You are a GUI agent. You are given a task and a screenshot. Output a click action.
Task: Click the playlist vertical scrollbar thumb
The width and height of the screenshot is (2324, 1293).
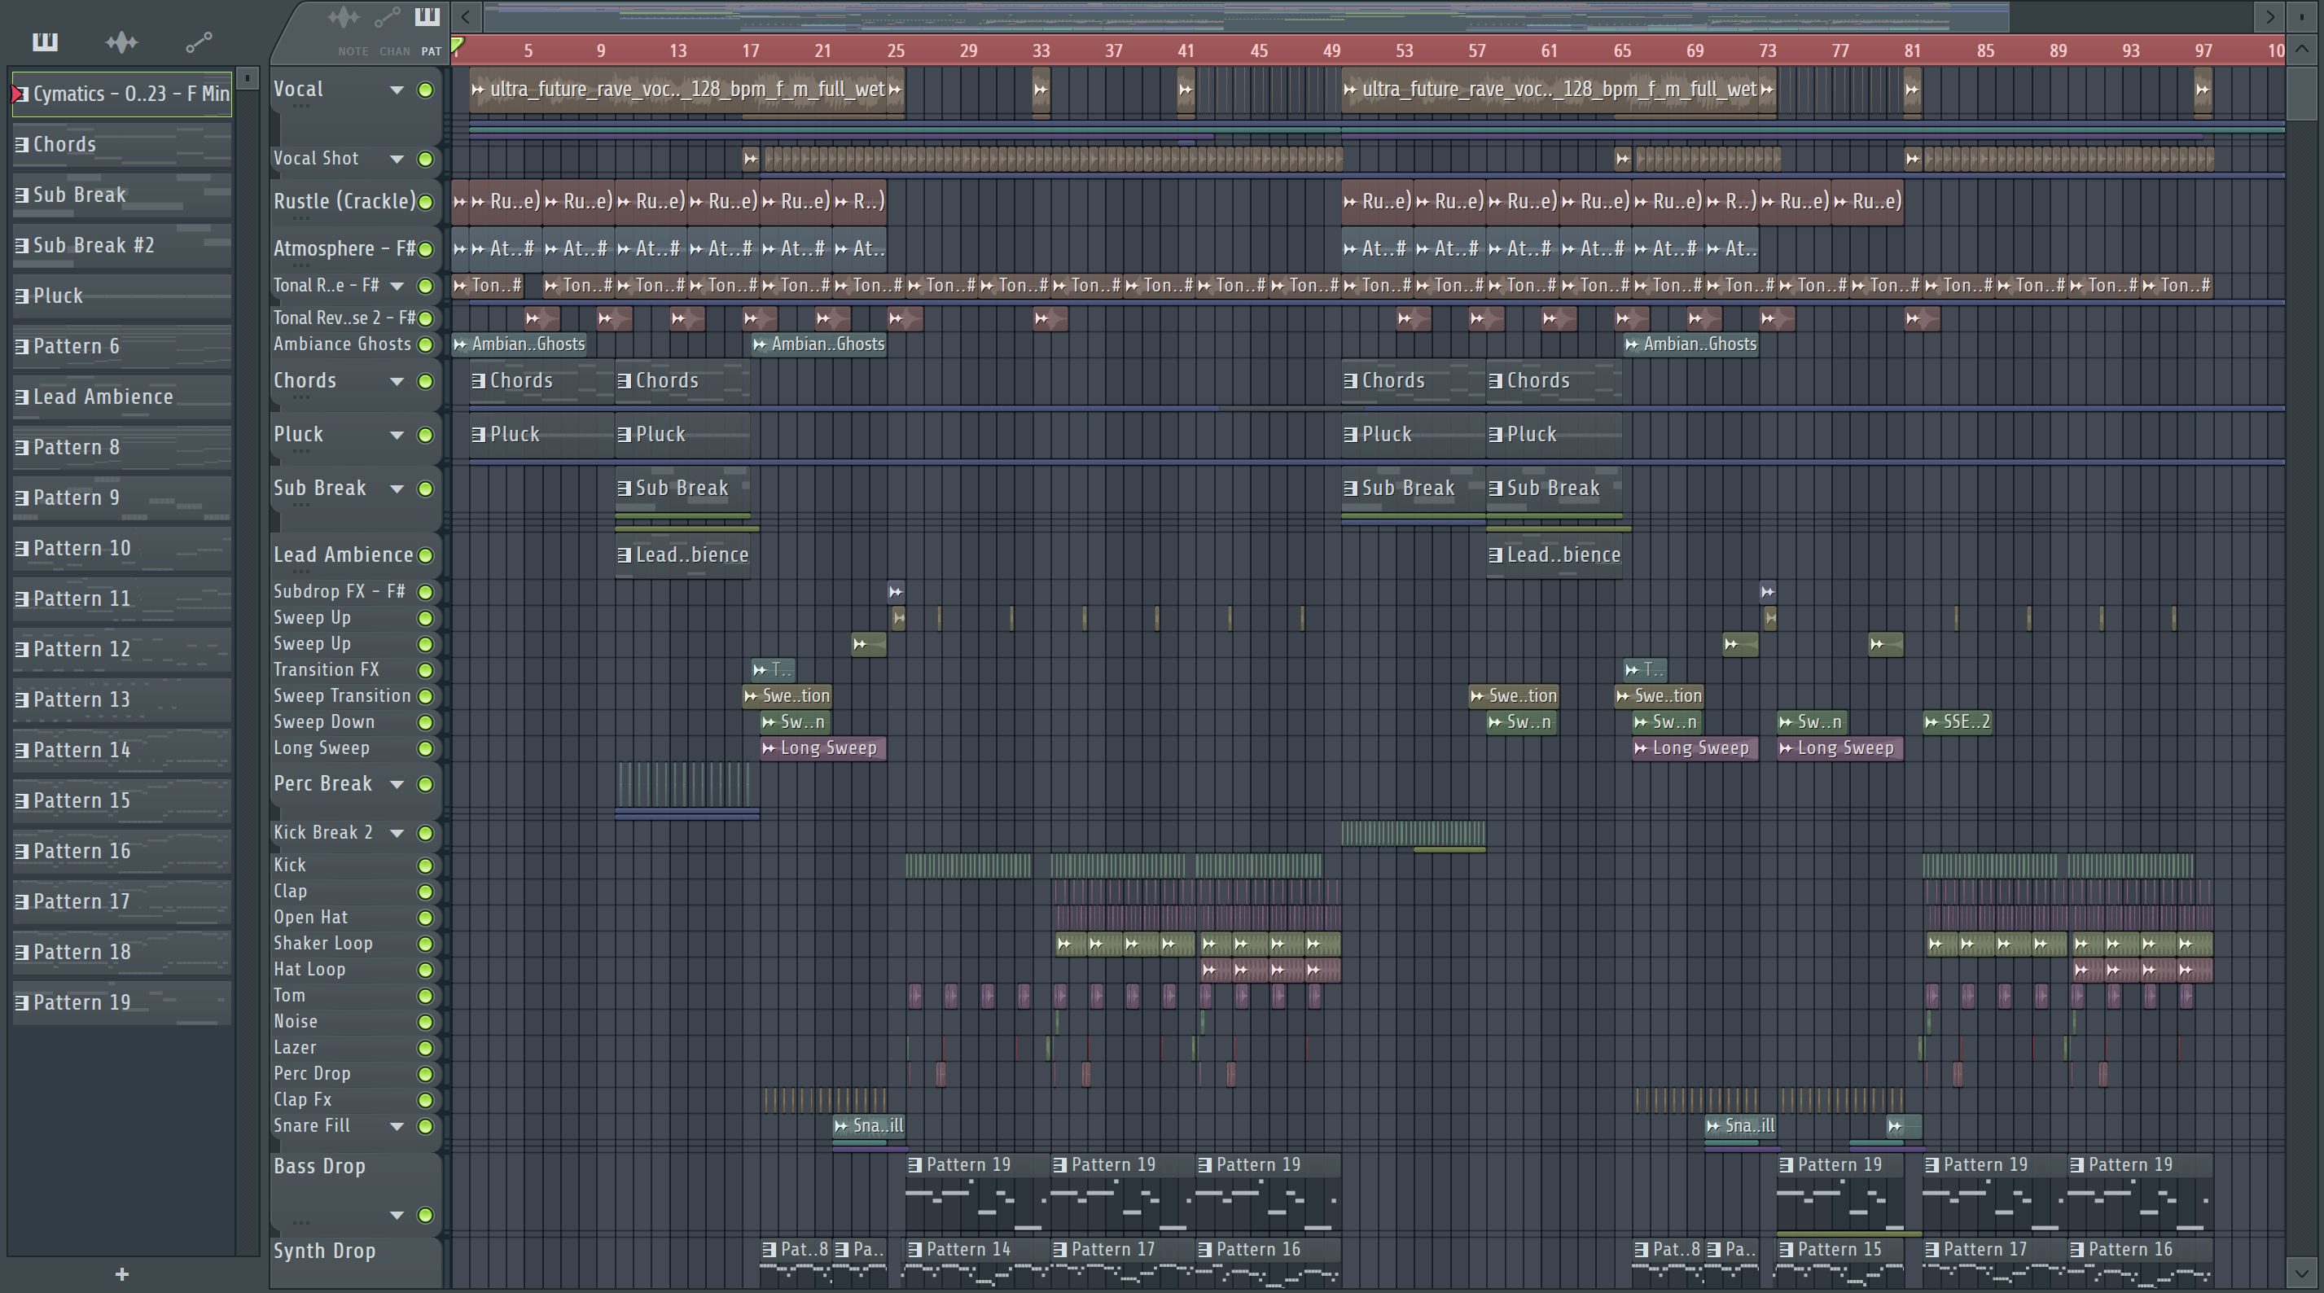[x=2301, y=92]
